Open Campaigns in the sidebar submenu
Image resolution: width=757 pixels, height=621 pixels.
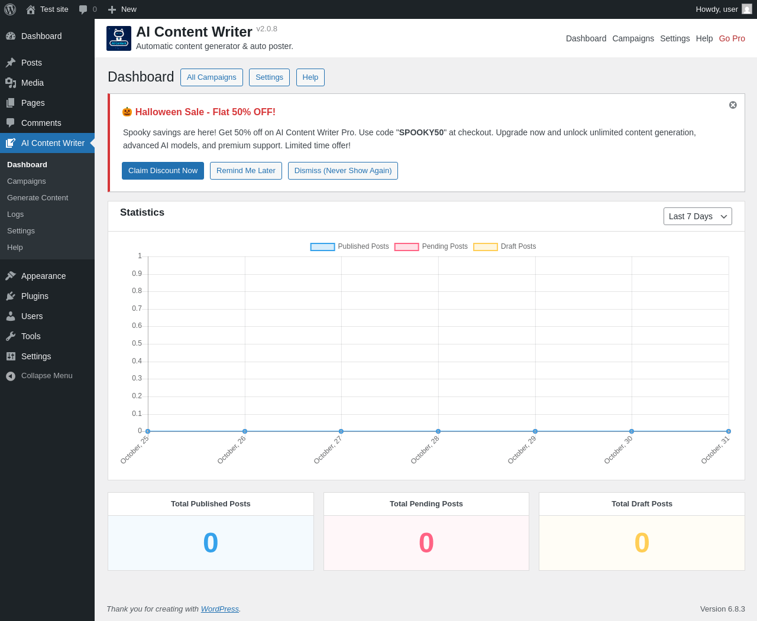(27, 181)
